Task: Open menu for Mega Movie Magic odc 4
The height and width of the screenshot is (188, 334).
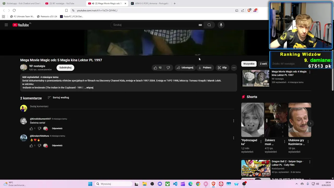Action: 310,72
